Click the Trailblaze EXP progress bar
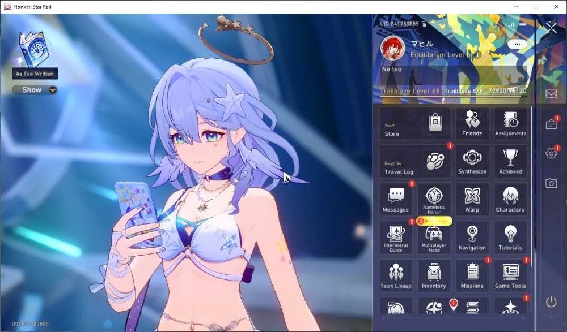 coord(453,96)
